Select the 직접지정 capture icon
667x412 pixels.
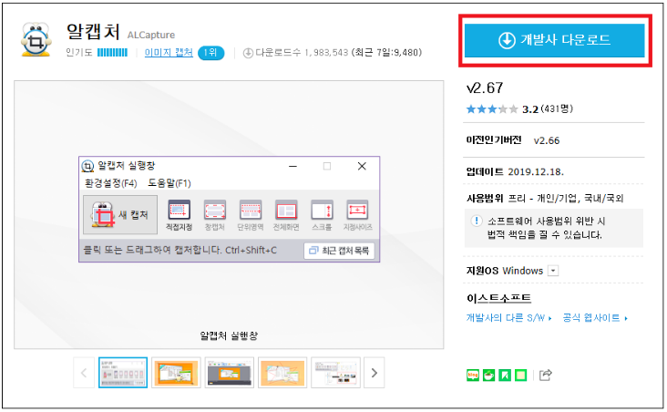point(180,215)
